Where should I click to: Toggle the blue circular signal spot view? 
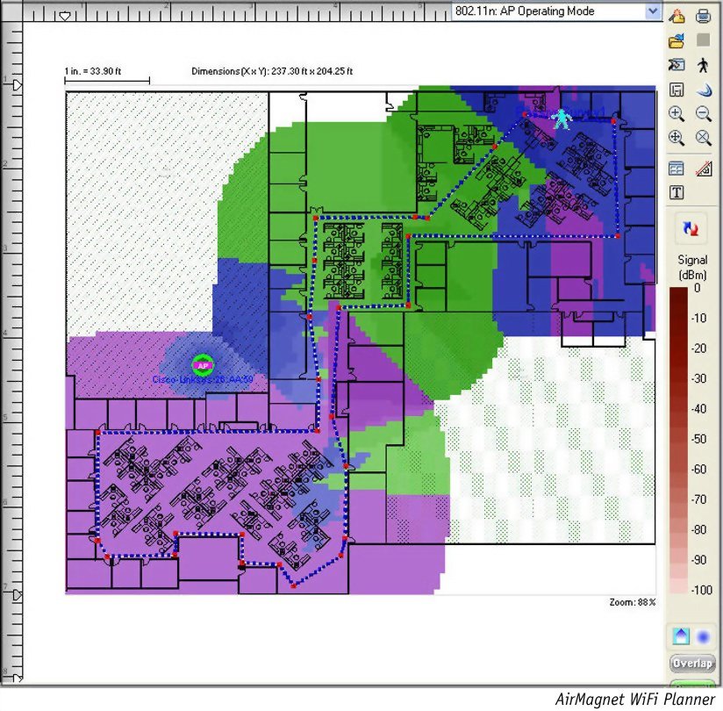704,636
